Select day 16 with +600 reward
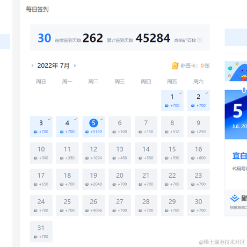 tap(199, 153)
